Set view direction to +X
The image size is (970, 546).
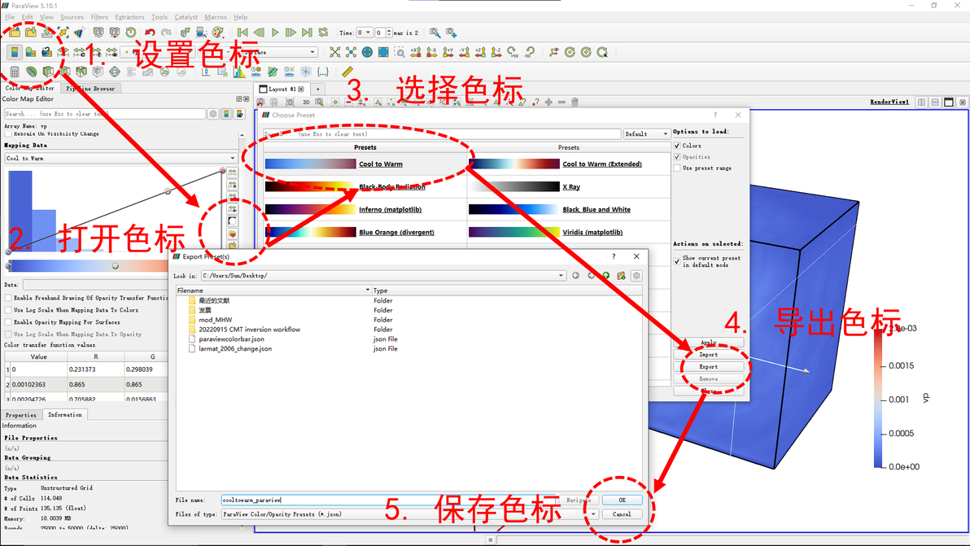(416, 53)
